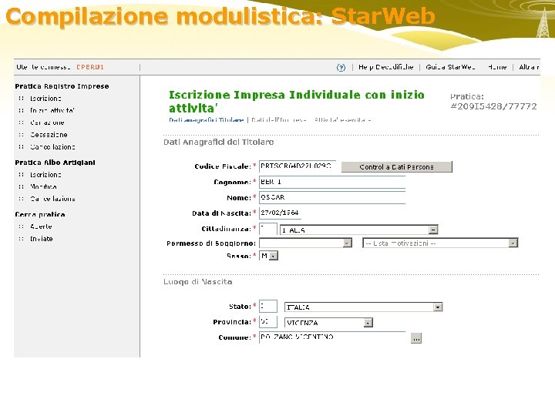Click the Cerca pratica heading

pos(40,214)
